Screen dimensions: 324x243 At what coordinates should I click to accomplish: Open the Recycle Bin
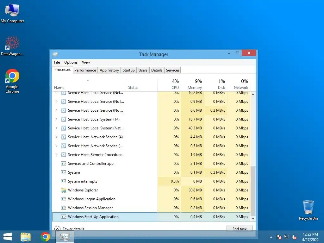pos(308,210)
